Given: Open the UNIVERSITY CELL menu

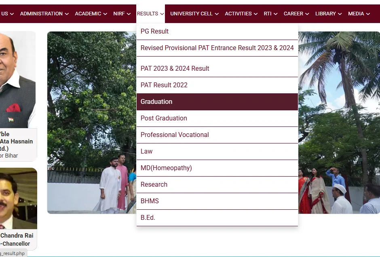Looking at the screenshot, I should point(194,14).
